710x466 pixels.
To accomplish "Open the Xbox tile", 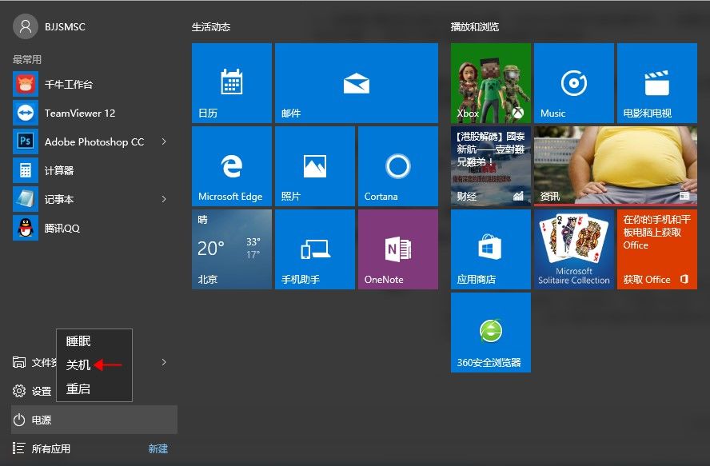I will tap(491, 83).
